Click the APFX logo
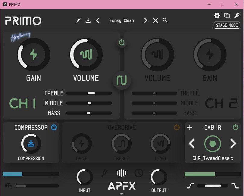Screen dimensions: 244x196 122,186
